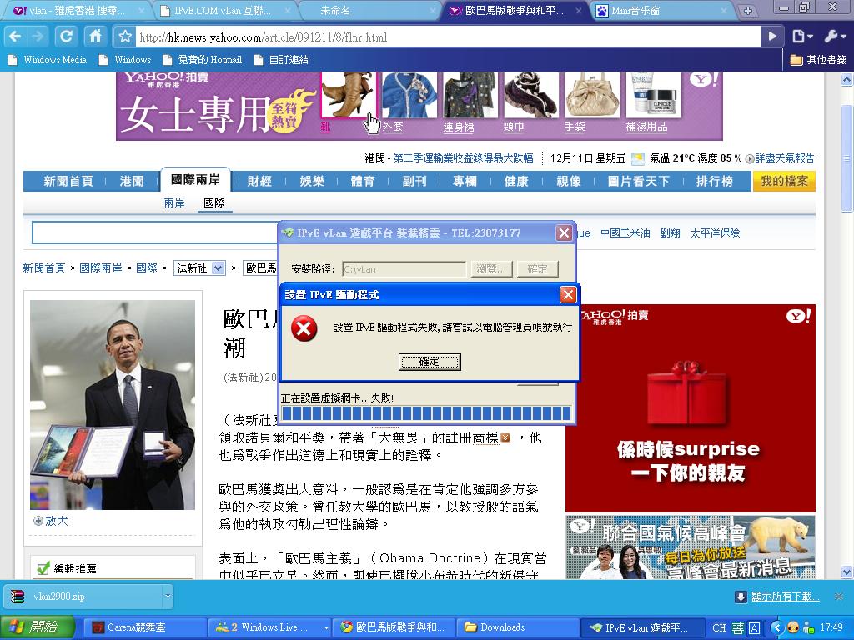Image resolution: width=854 pixels, height=640 pixels.
Task: Expand the 法新社 source dropdown
Action: (x=199, y=267)
